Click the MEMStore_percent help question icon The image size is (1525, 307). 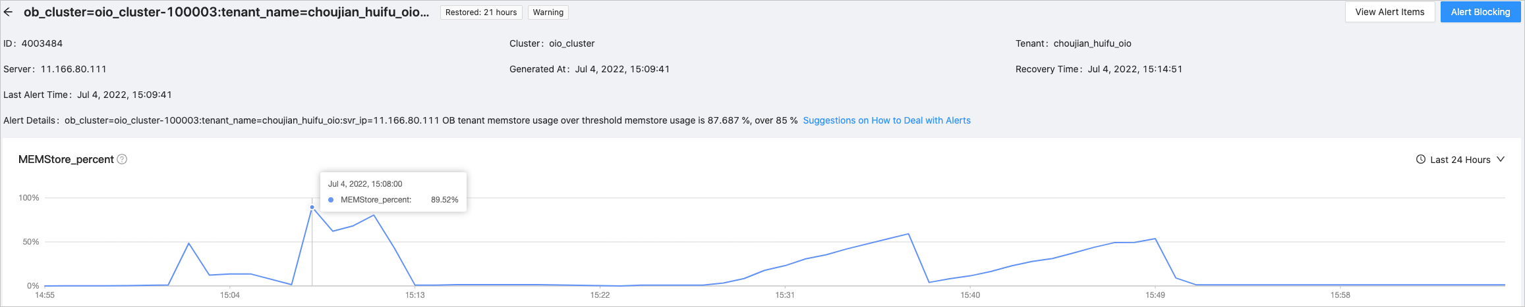pos(122,159)
